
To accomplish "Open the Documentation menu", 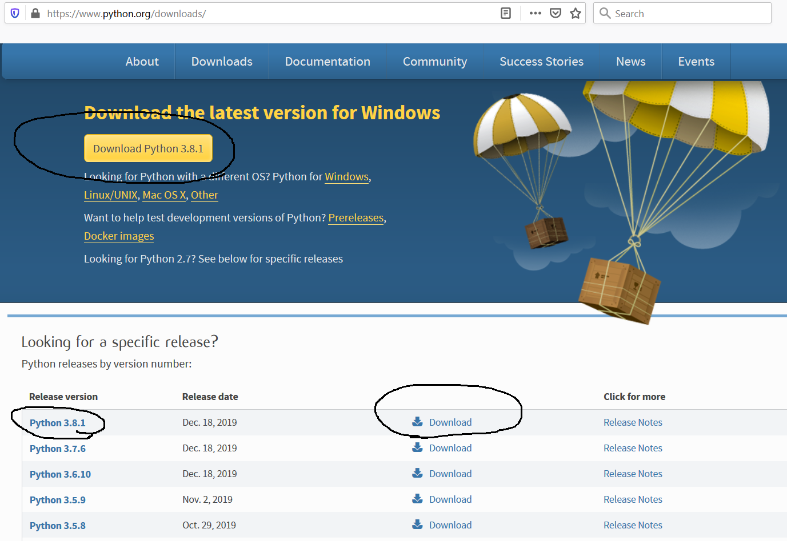I will (x=327, y=62).
